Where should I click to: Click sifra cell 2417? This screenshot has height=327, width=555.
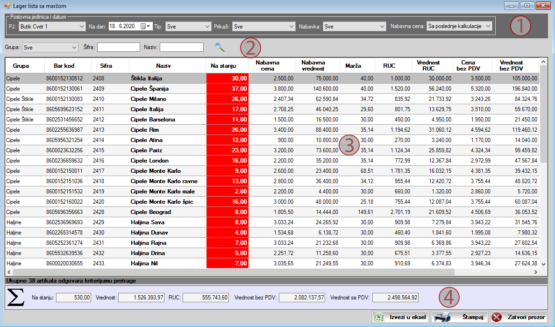[110, 171]
